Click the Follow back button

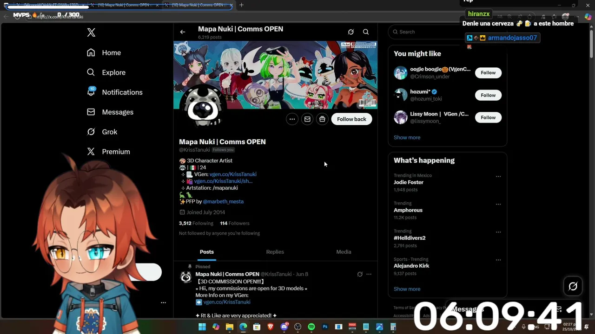pyautogui.click(x=351, y=119)
